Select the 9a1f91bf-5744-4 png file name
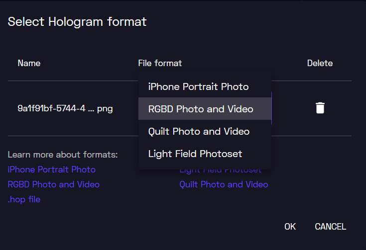The width and height of the screenshot is (366, 250). click(65, 108)
